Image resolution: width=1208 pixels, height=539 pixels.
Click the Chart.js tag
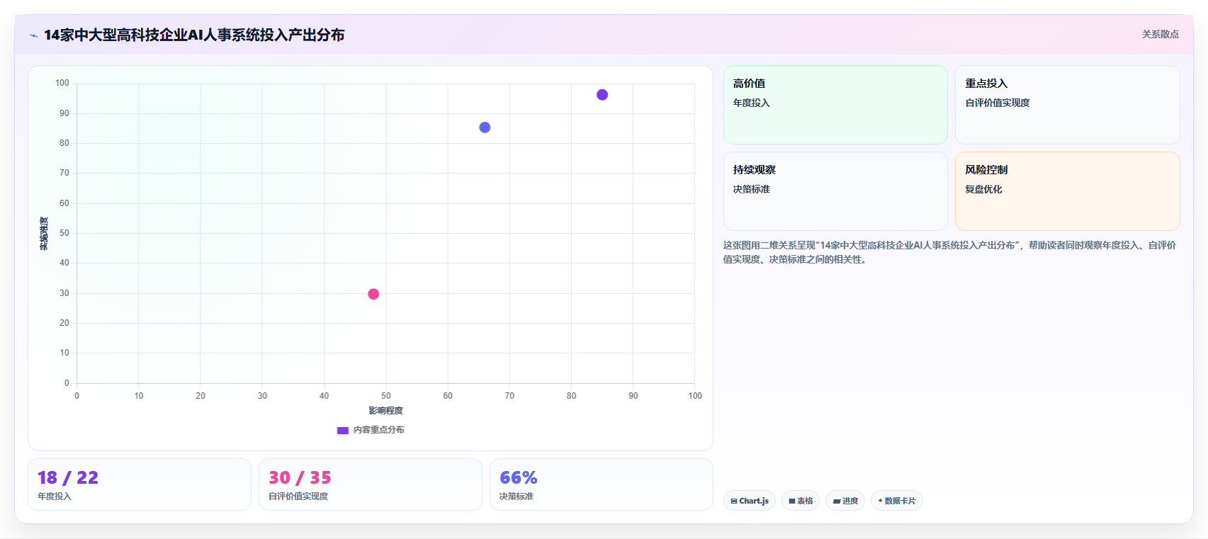[x=750, y=501]
